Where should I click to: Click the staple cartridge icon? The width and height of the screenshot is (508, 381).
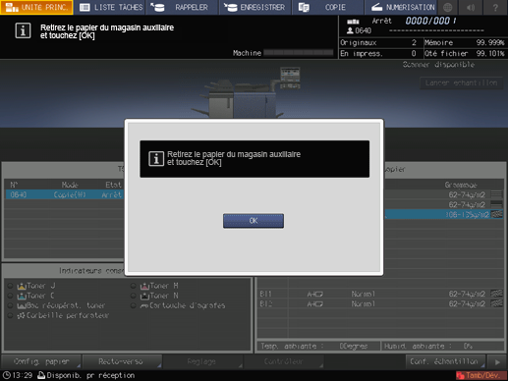point(144,306)
